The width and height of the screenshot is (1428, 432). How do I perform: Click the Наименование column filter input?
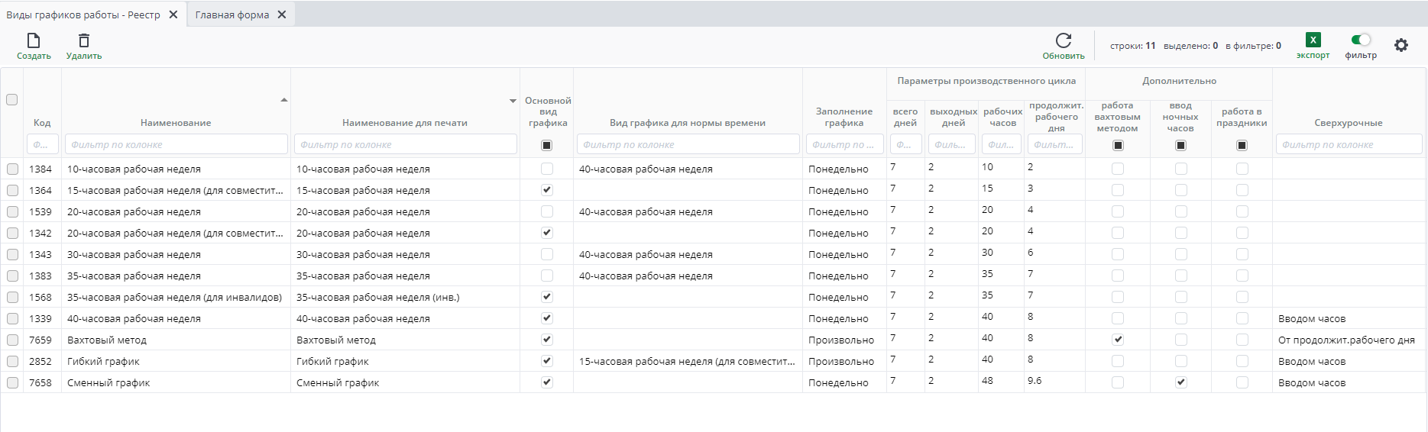(176, 144)
